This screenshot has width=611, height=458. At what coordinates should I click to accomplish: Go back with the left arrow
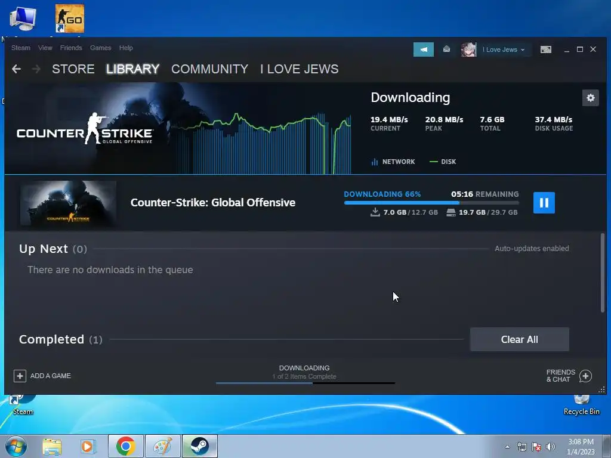[x=16, y=69]
